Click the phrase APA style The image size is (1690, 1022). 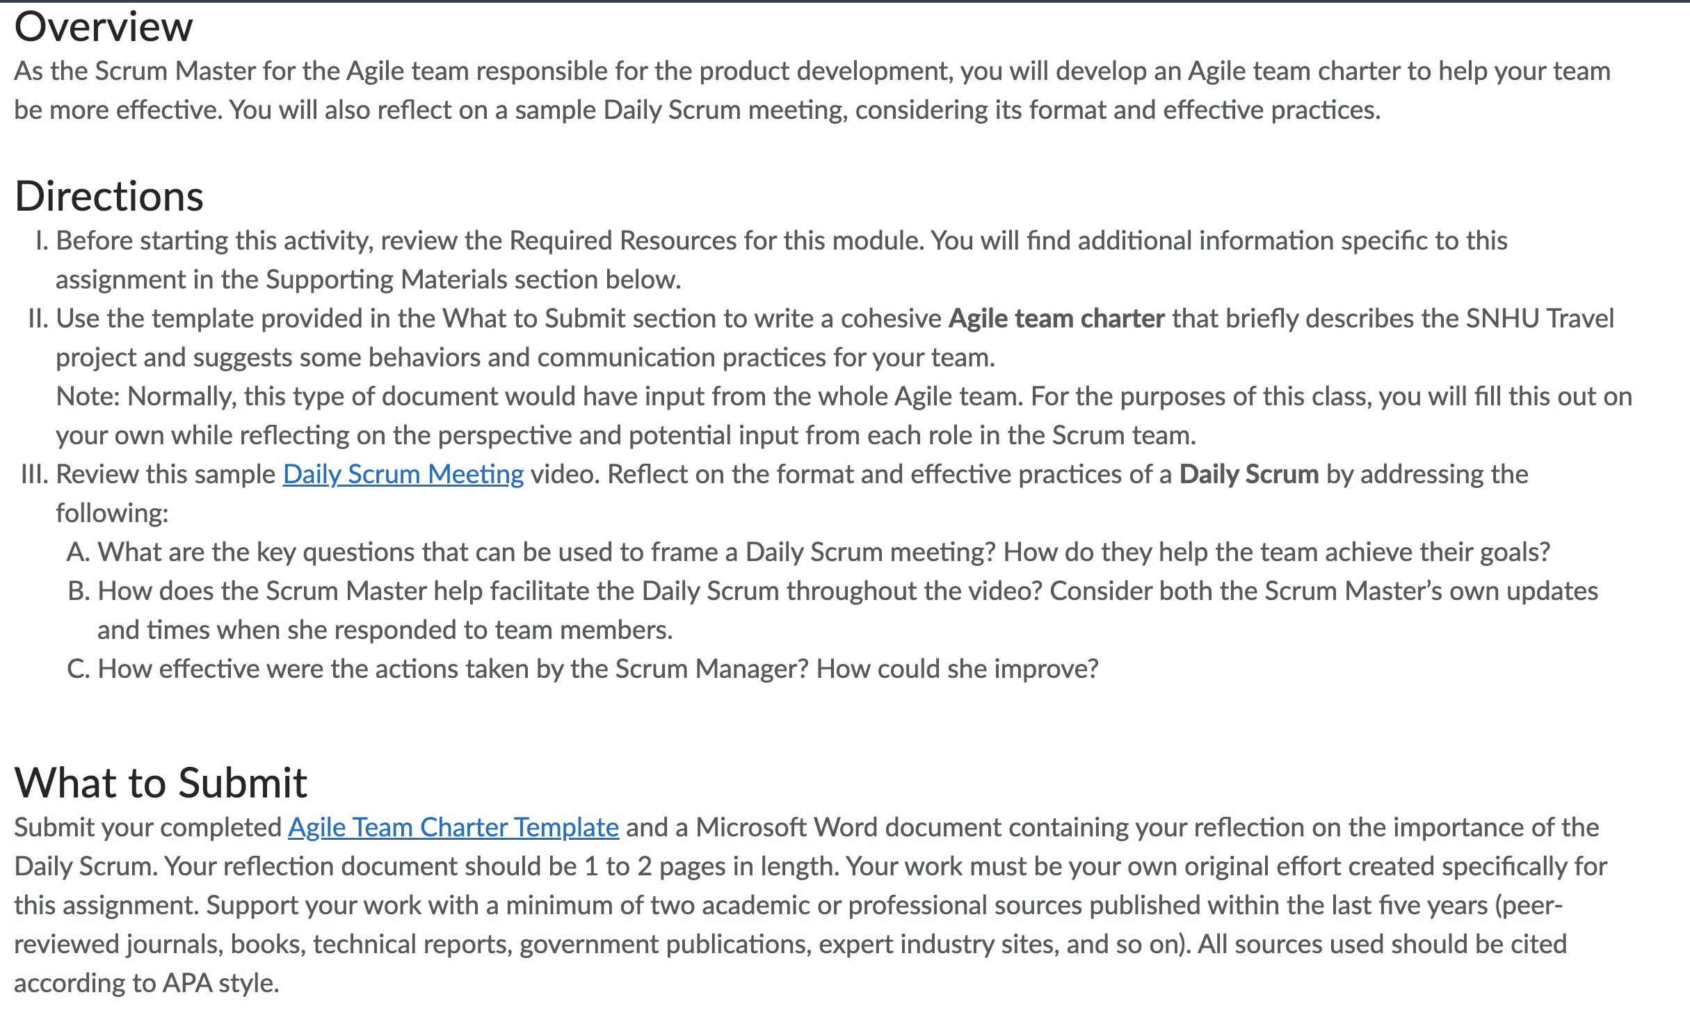coord(220,983)
